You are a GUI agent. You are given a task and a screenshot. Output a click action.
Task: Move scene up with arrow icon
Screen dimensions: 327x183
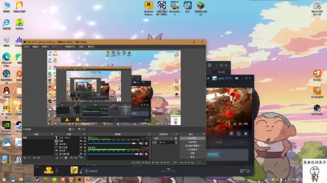34,158
